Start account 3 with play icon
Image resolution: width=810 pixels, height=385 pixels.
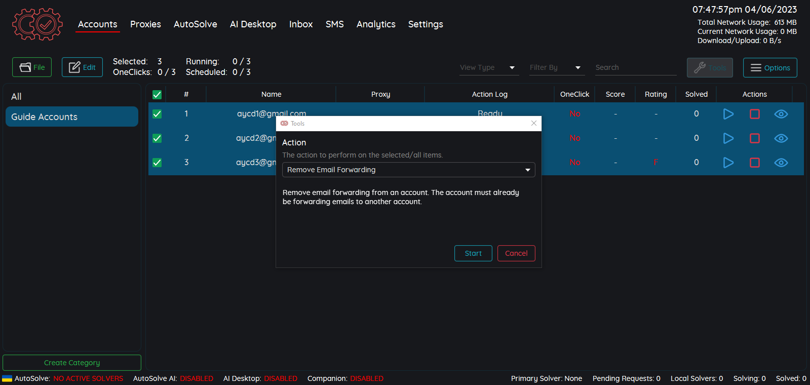pos(728,163)
